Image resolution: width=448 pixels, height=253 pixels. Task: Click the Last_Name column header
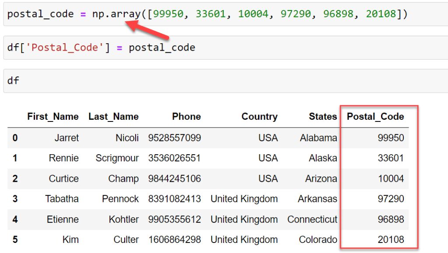(x=113, y=116)
